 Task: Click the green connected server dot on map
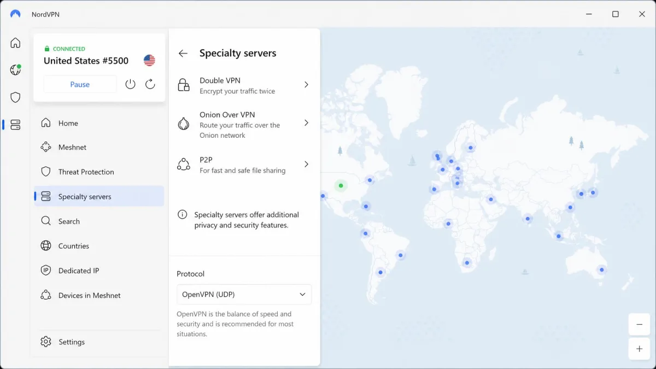(341, 186)
